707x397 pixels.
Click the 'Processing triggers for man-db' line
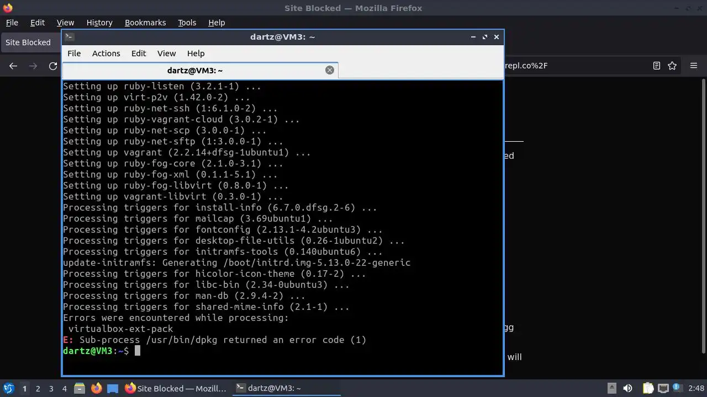tap(184, 296)
